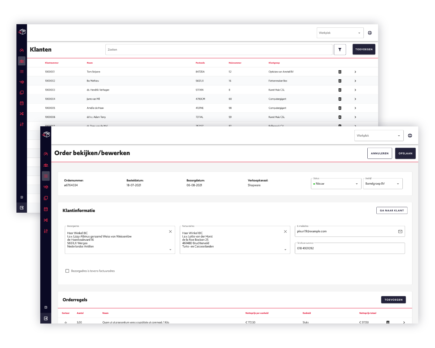
Task: Delete customer Tom Belpere with trash icon
Action: tap(340, 72)
